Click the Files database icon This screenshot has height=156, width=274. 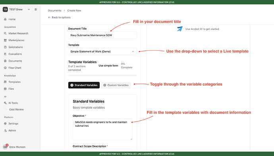(5, 89)
